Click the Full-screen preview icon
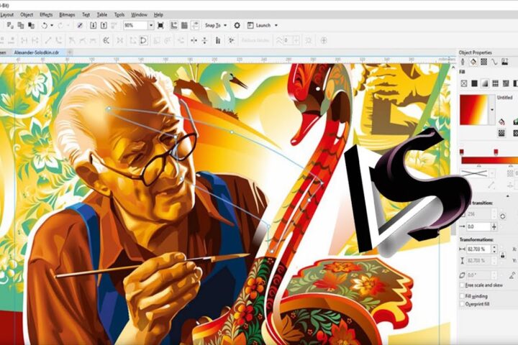The width and height of the screenshot is (518, 345). [160, 25]
